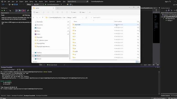The height and width of the screenshot is (99, 177).
Task: Click the Name column header
Action: pos(76,21)
